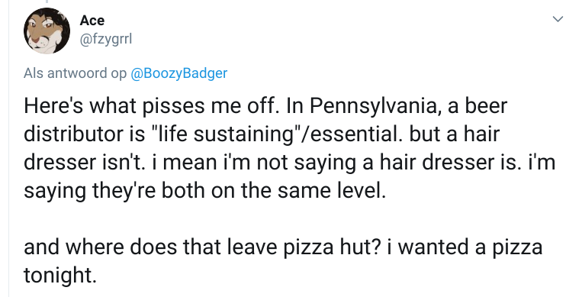Click the 'Als antwoord op' label
Image resolution: width=566 pixels, height=297 pixels.
pos(75,73)
